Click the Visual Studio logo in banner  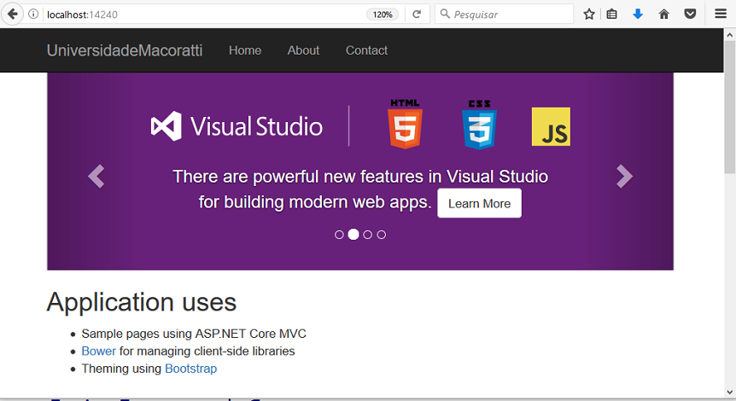[237, 126]
